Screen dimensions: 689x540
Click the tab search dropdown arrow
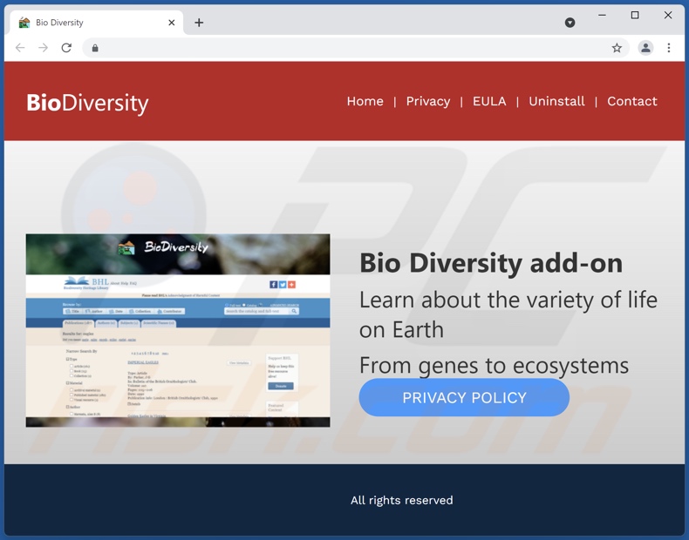coord(570,23)
